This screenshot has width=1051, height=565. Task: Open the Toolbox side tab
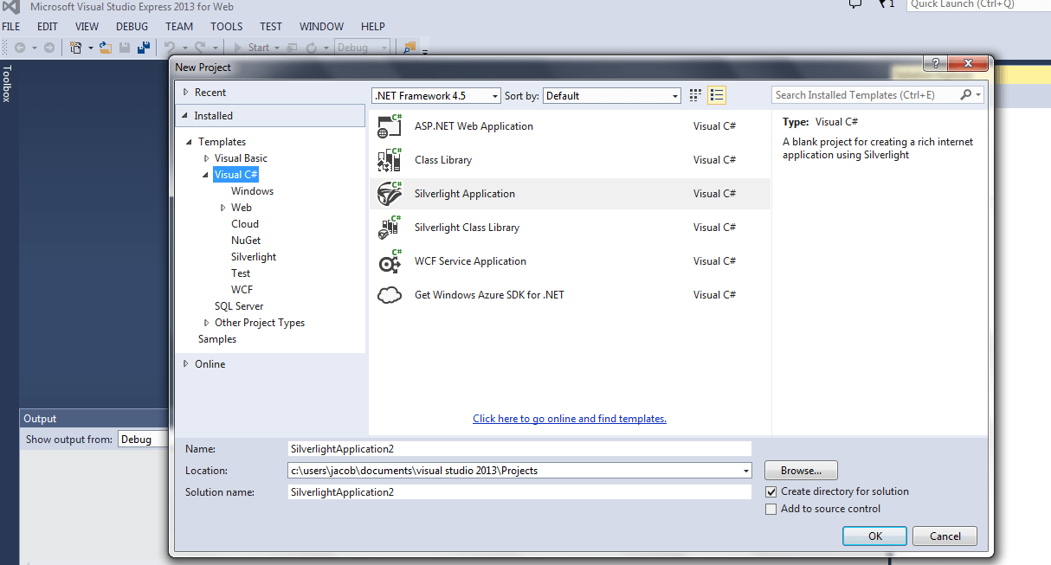coord(7,83)
